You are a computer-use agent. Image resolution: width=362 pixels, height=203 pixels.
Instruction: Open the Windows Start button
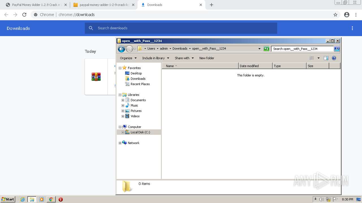(x=8, y=199)
